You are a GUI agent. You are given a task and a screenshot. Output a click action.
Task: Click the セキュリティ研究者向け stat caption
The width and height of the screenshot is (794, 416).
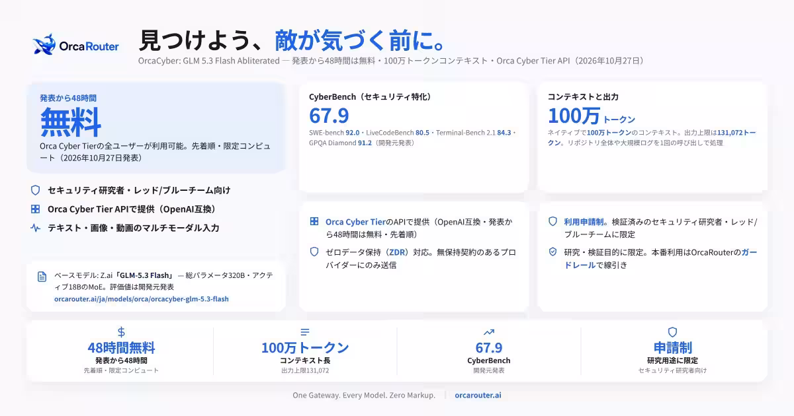[672, 370]
